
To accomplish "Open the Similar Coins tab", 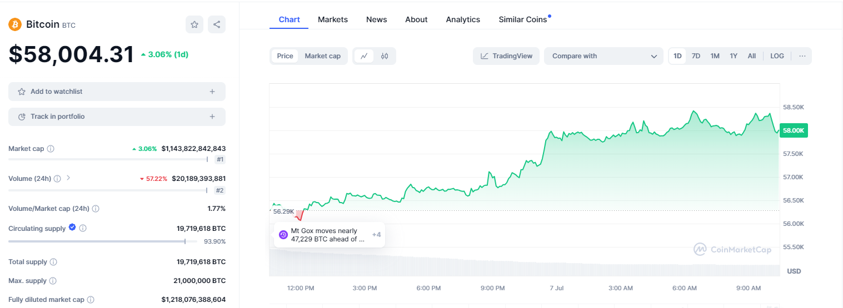I will (523, 19).
